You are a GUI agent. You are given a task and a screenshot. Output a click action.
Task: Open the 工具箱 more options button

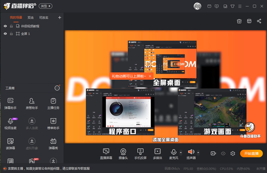click(x=57, y=88)
